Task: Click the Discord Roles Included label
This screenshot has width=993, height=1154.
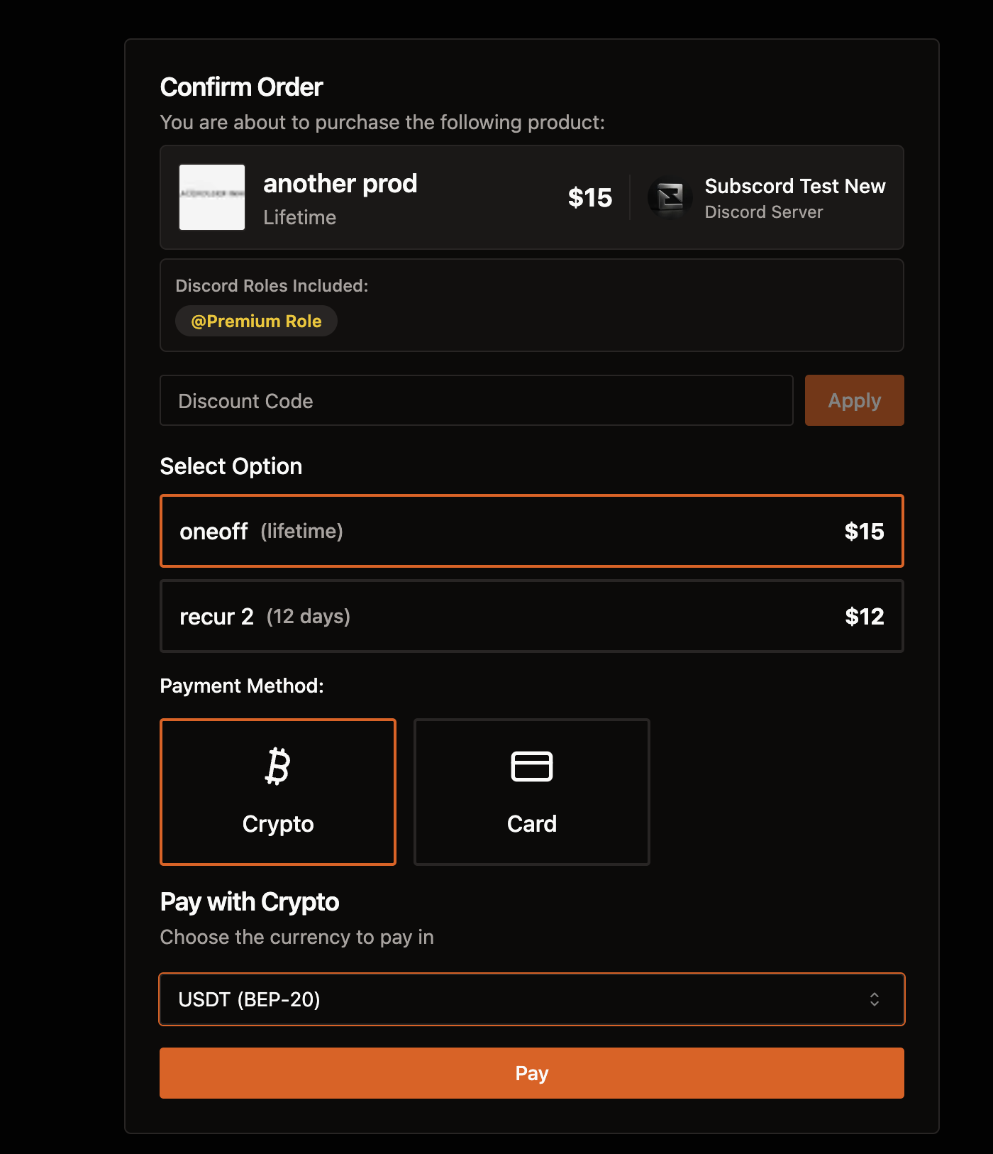Action: [x=272, y=285]
